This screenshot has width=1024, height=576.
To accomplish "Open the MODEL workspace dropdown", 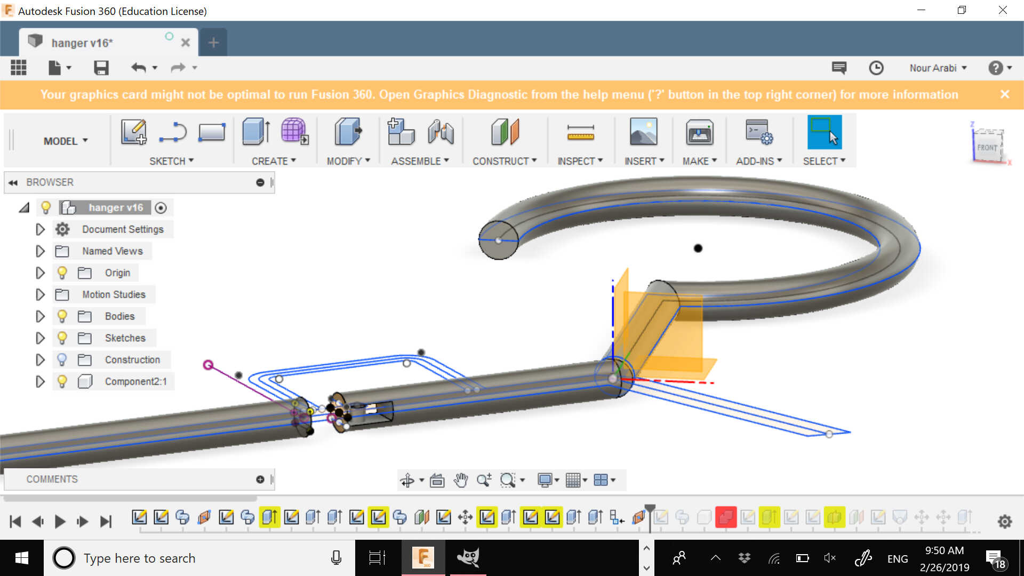I will (65, 141).
